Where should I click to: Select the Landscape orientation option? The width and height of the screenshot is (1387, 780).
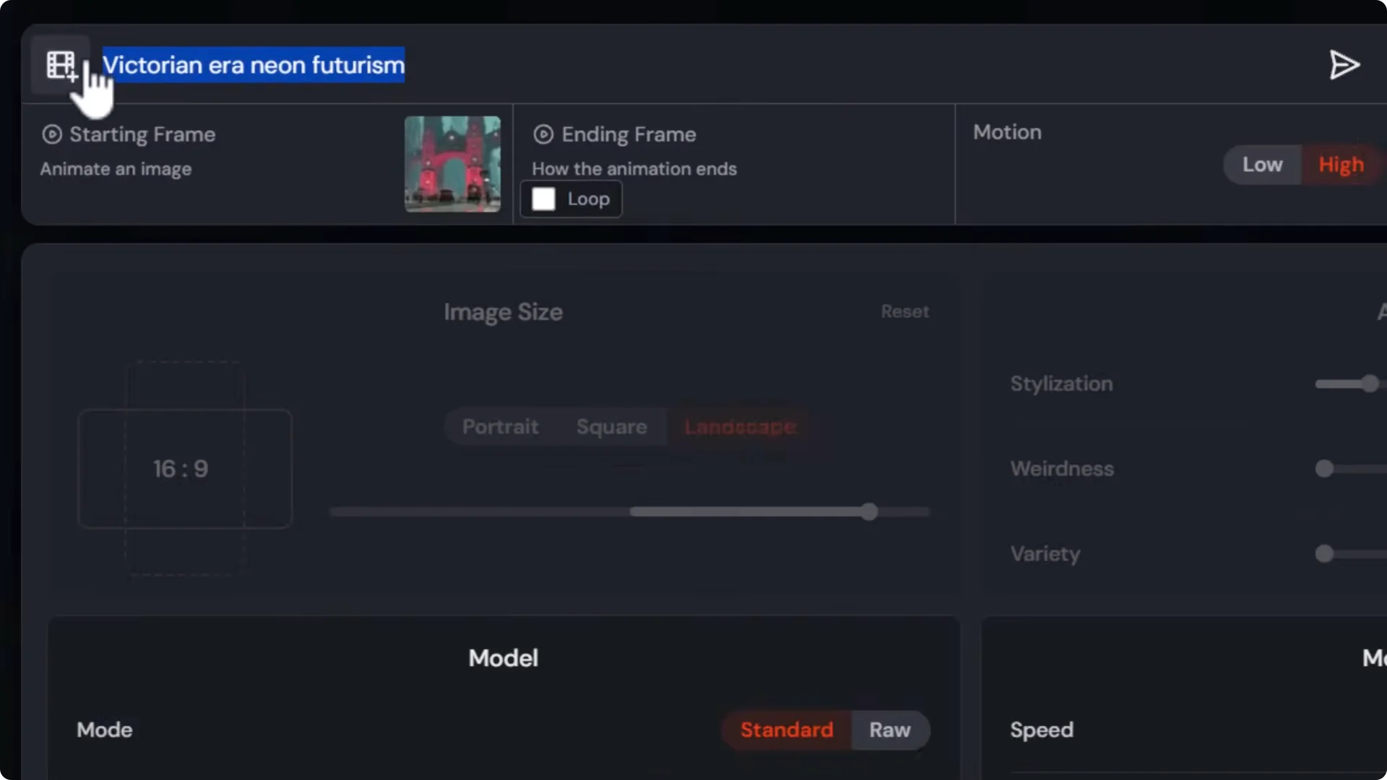(739, 427)
